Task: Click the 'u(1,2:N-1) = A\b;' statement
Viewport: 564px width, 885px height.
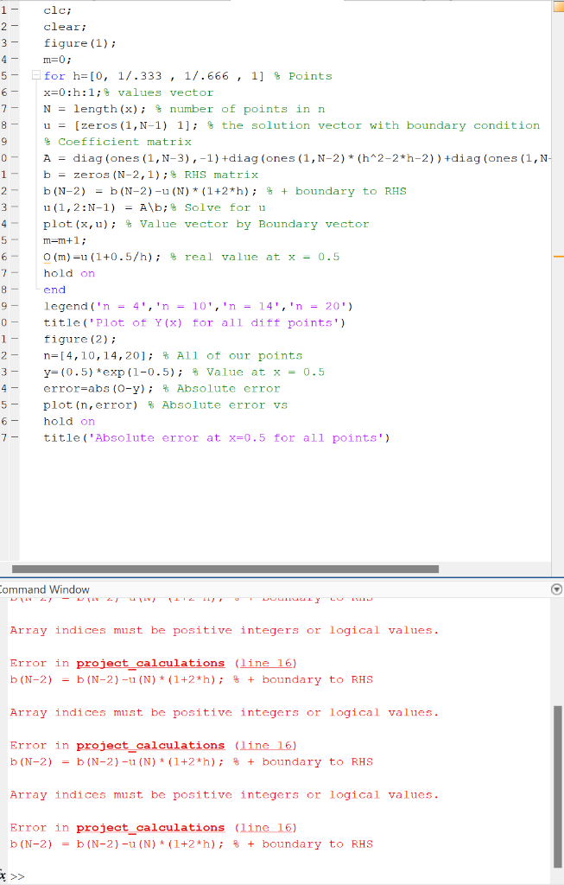Action: (x=105, y=207)
